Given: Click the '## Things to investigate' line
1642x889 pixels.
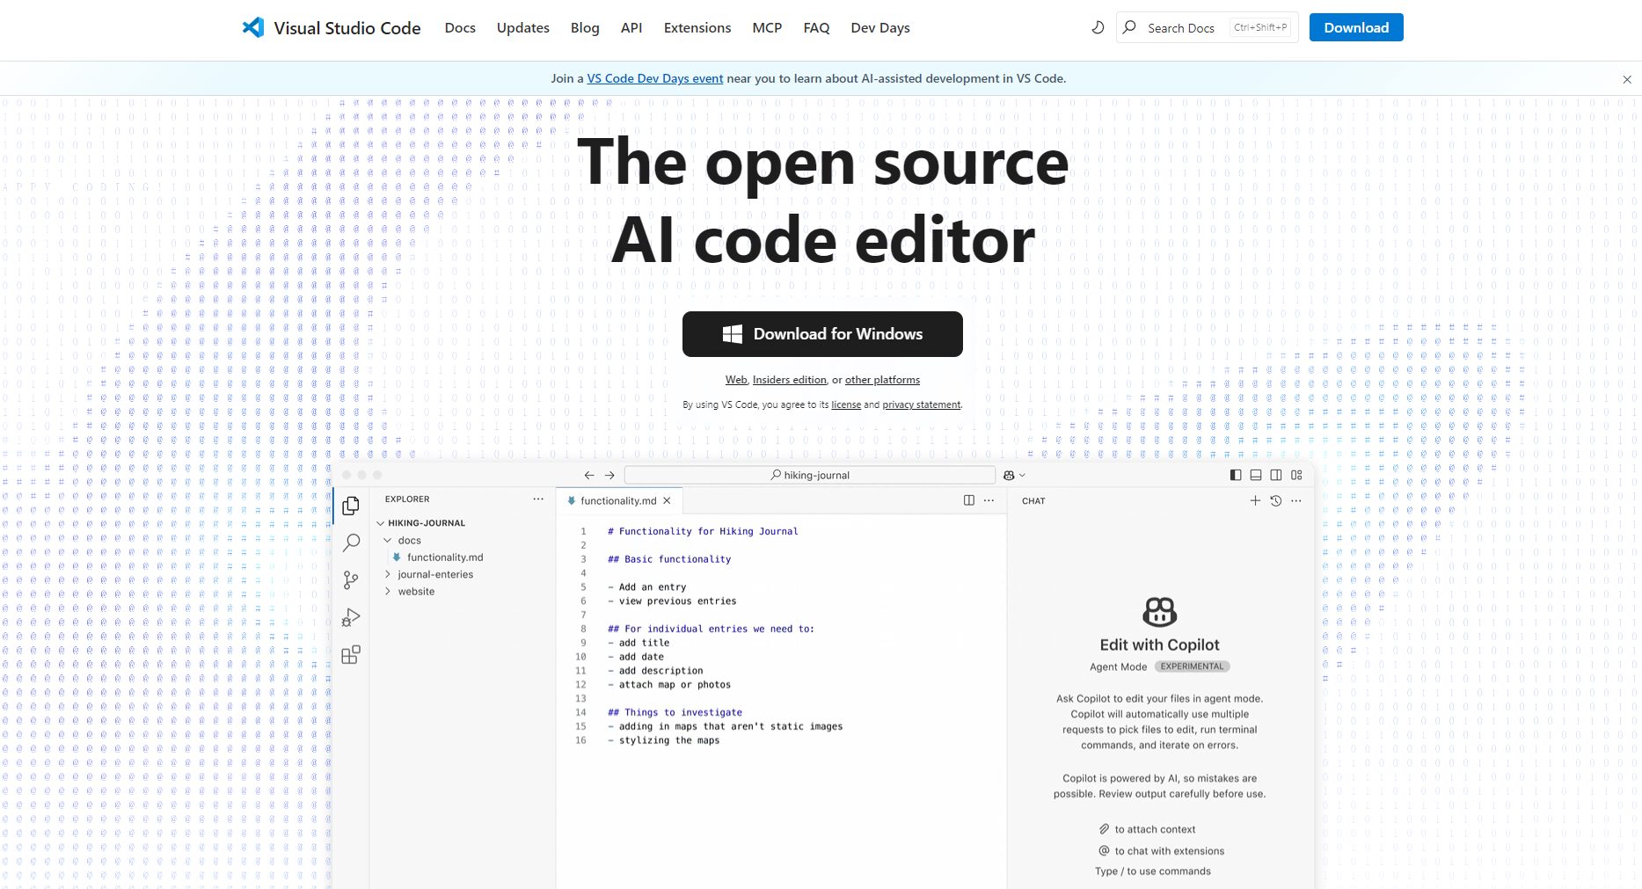Looking at the screenshot, I should [675, 712].
